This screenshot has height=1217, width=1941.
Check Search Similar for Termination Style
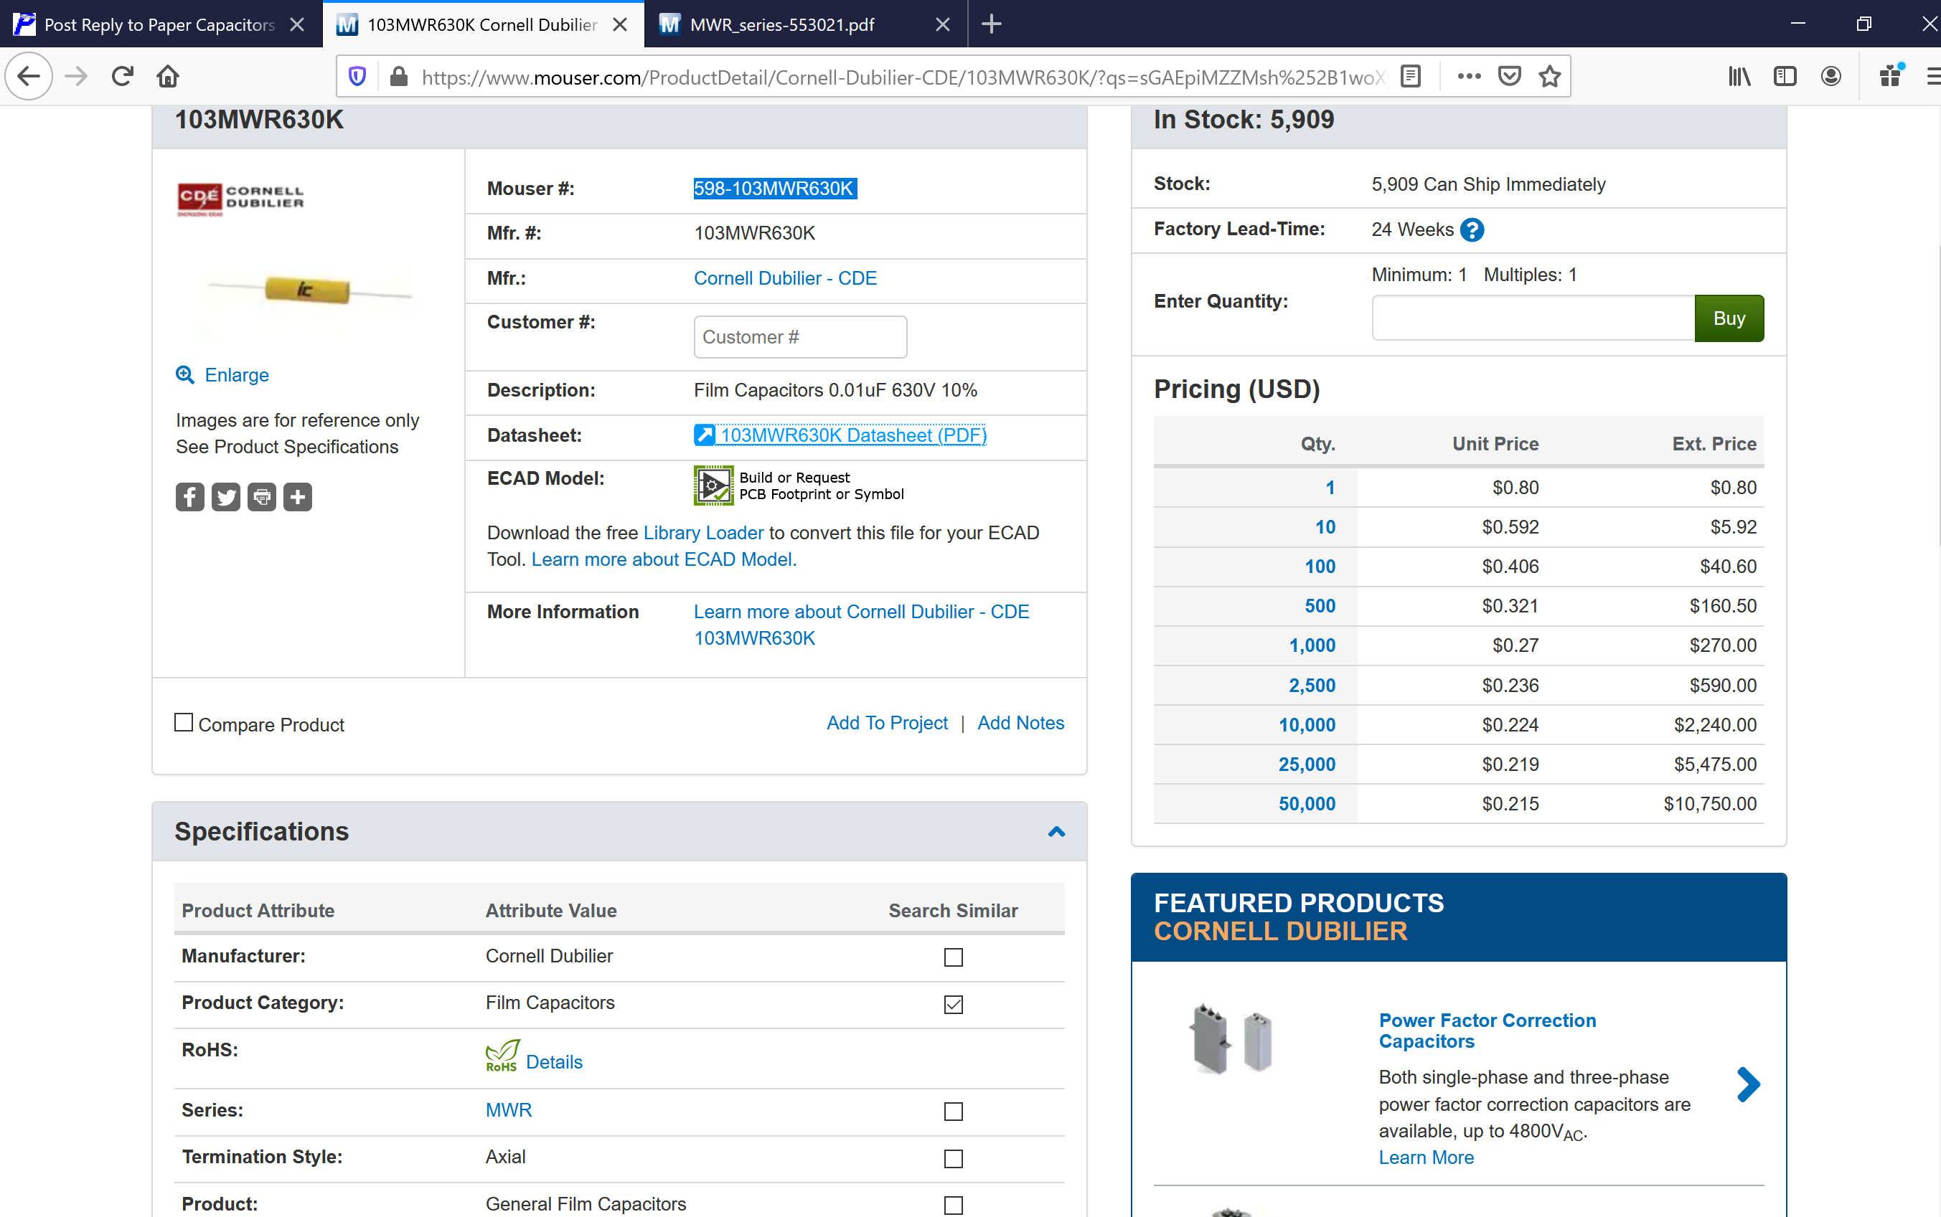pyautogui.click(x=954, y=1158)
